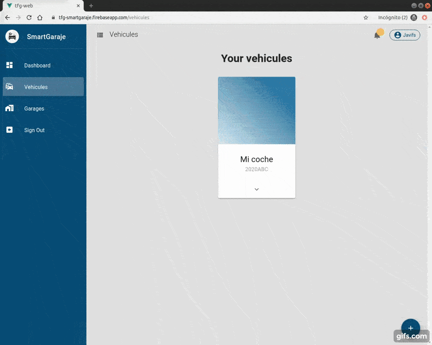Open the Garages sidebar entry

tap(34, 109)
